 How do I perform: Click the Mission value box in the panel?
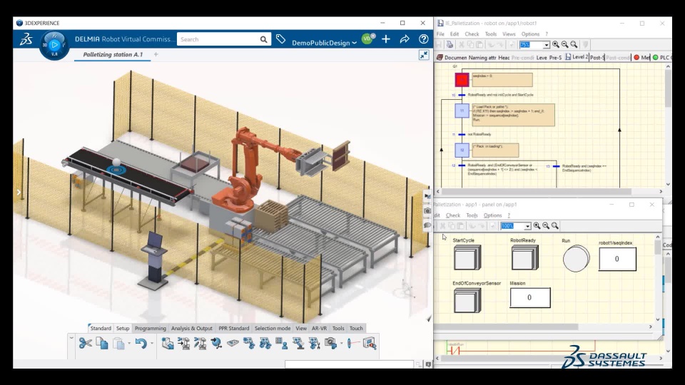point(530,298)
